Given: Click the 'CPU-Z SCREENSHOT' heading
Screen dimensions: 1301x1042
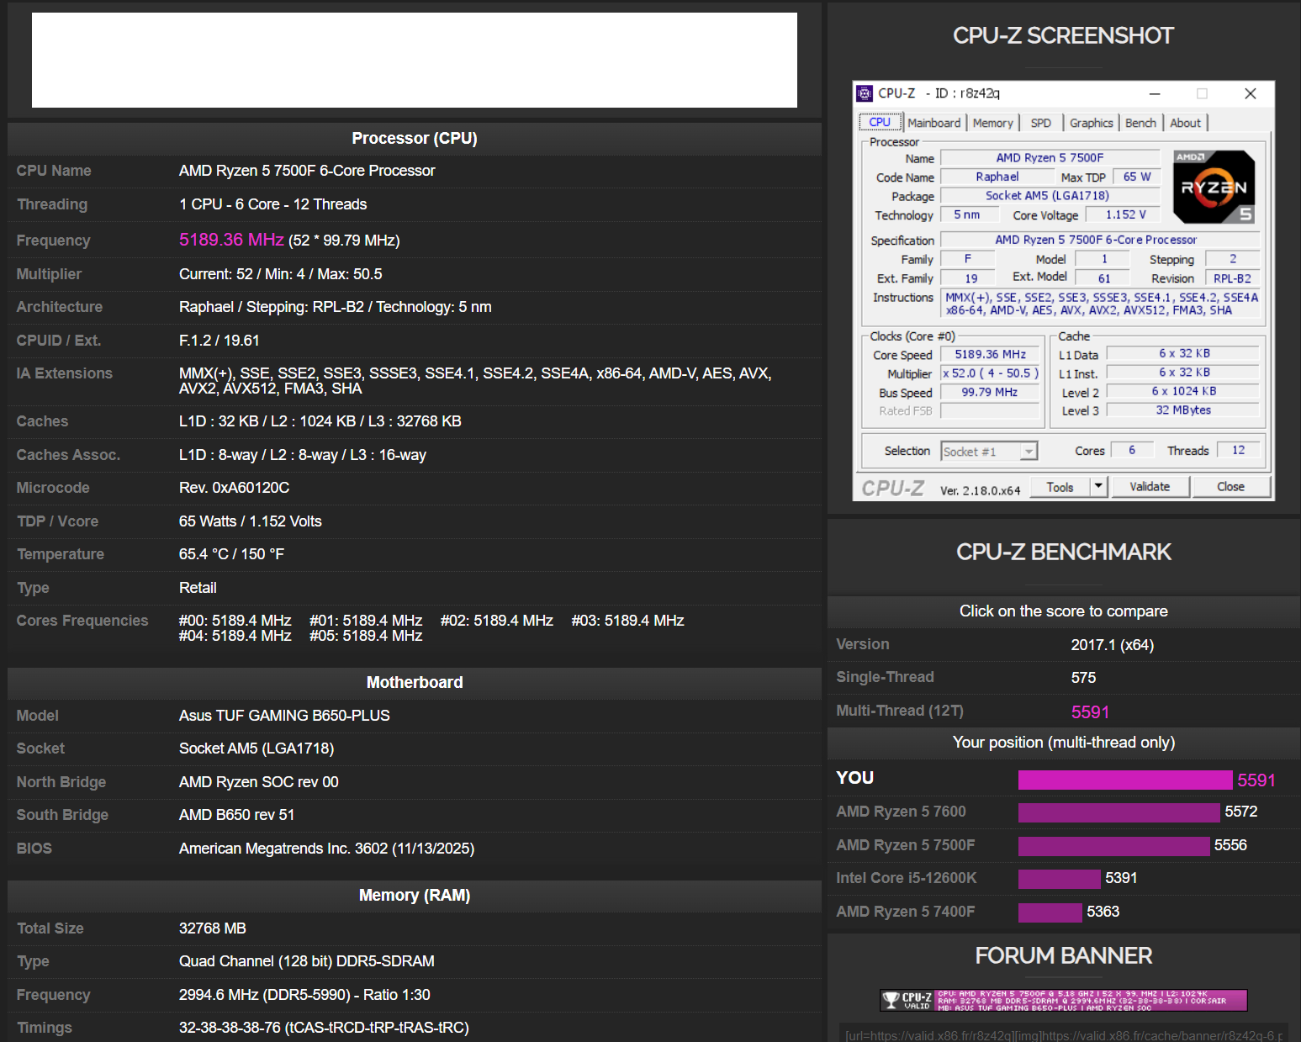Looking at the screenshot, I should 1063,35.
